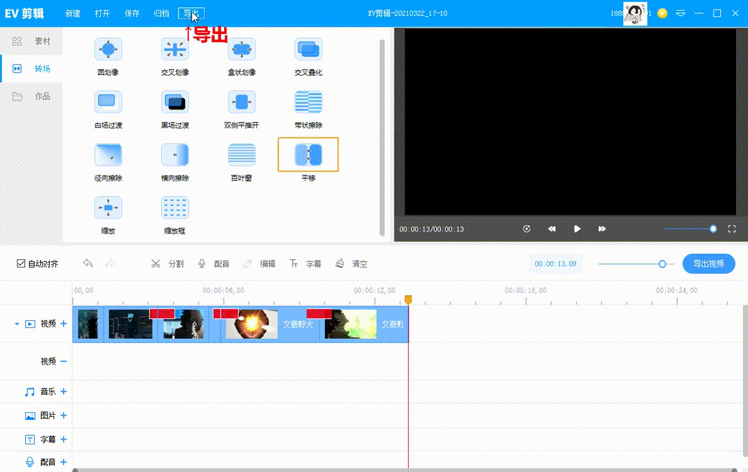
Task: Add a 图片 track with plus
Action: 64,415
